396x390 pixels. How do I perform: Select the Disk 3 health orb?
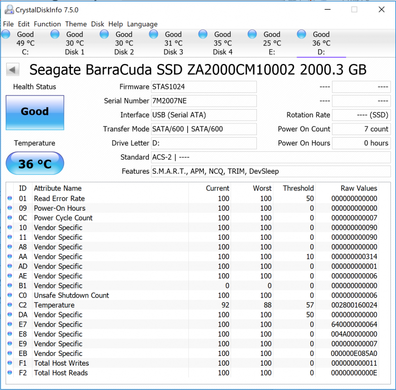coord(154,35)
